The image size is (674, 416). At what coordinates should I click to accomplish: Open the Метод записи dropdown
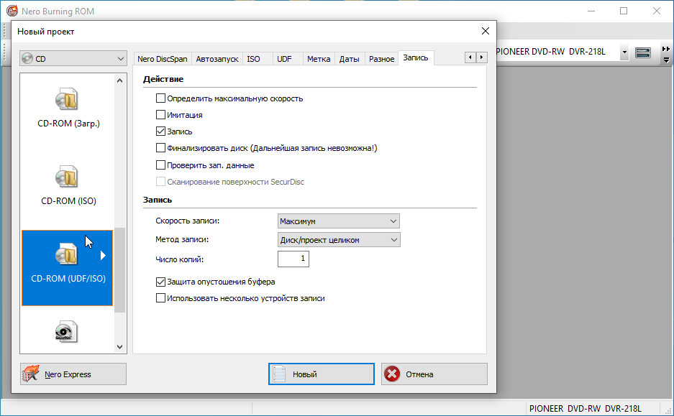[339, 239]
